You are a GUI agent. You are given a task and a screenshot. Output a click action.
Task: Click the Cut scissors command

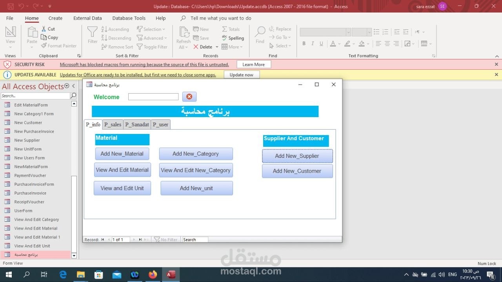[48, 29]
